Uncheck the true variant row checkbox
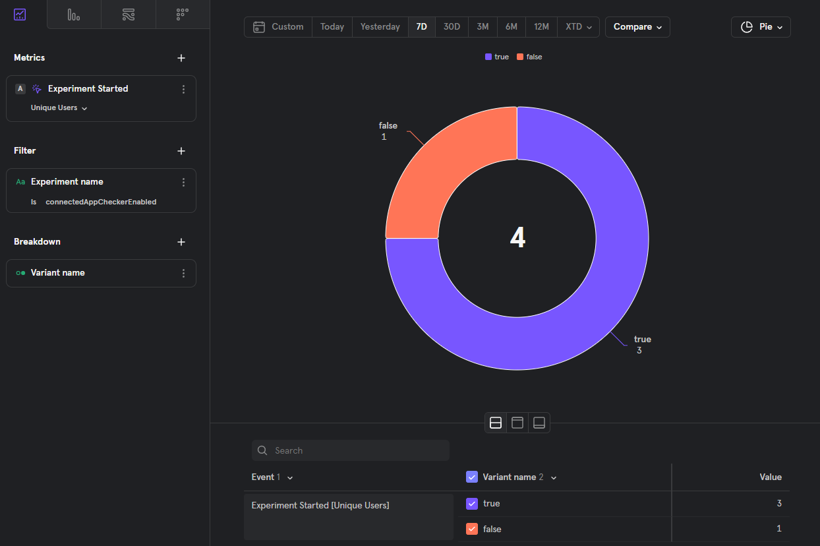 [x=472, y=503]
